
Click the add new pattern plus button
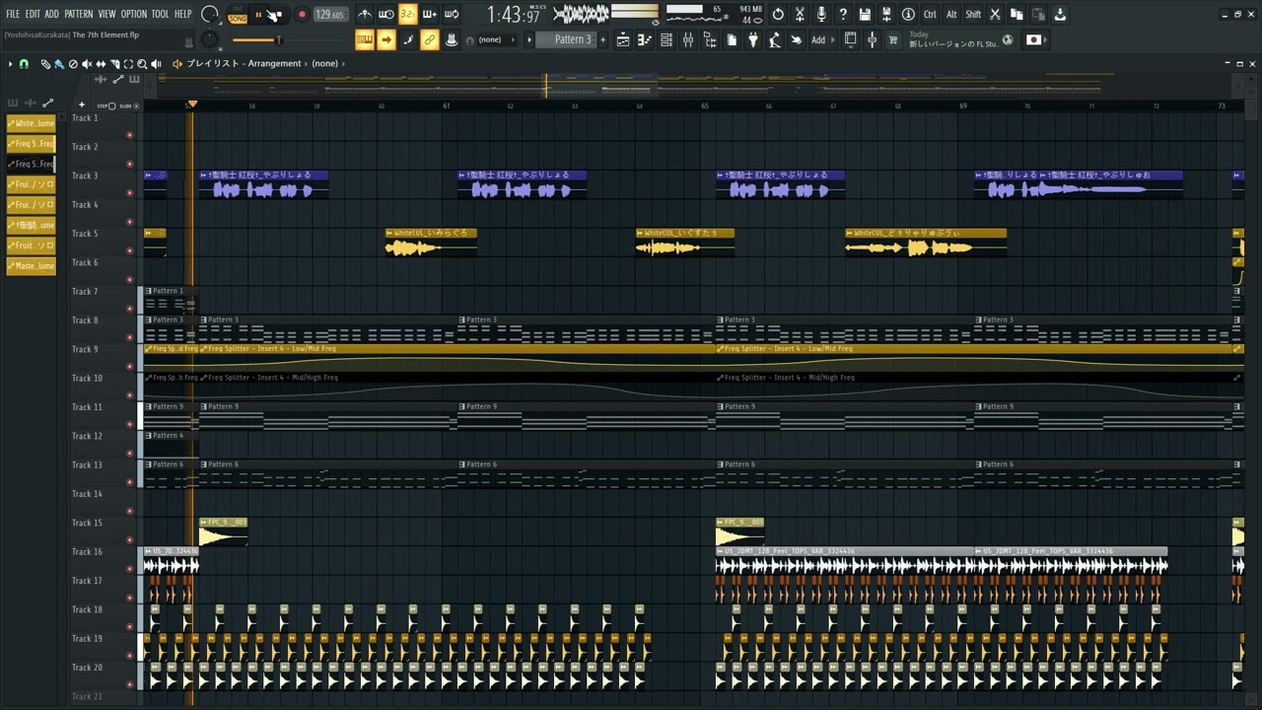click(602, 39)
